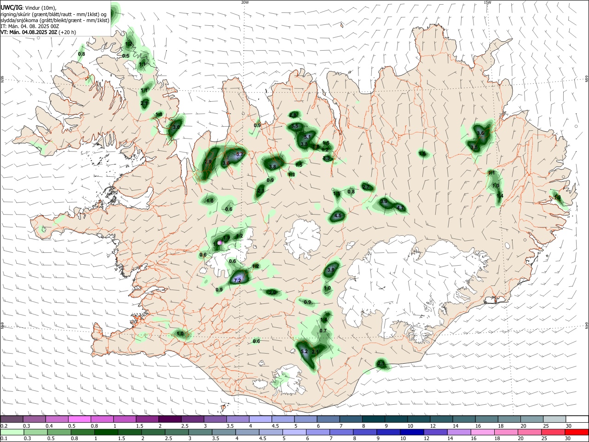Screen dimensions: 589x442
Task: Click the 7.2 precipitation value on the map
Action: pyautogui.click(x=237, y=280)
